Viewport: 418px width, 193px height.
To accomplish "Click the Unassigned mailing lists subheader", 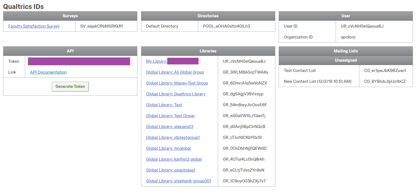I will (346, 60).
